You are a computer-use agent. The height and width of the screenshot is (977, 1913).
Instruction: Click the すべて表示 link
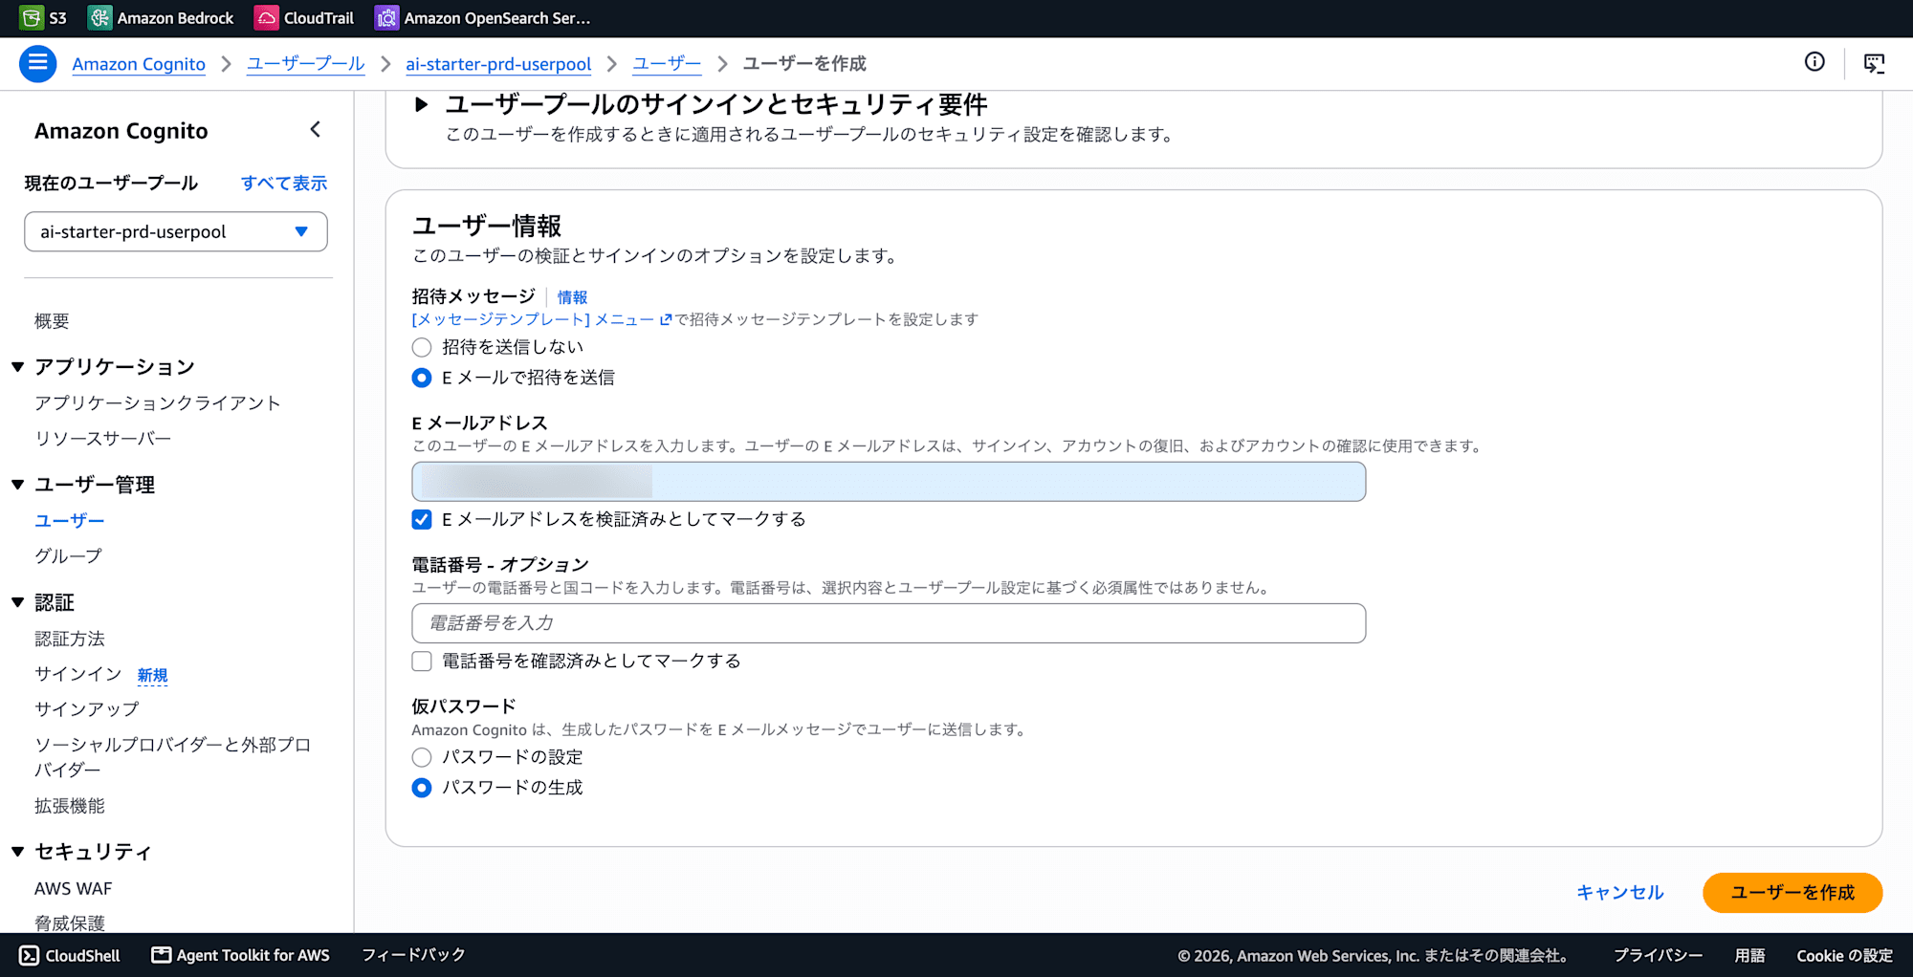point(284,183)
